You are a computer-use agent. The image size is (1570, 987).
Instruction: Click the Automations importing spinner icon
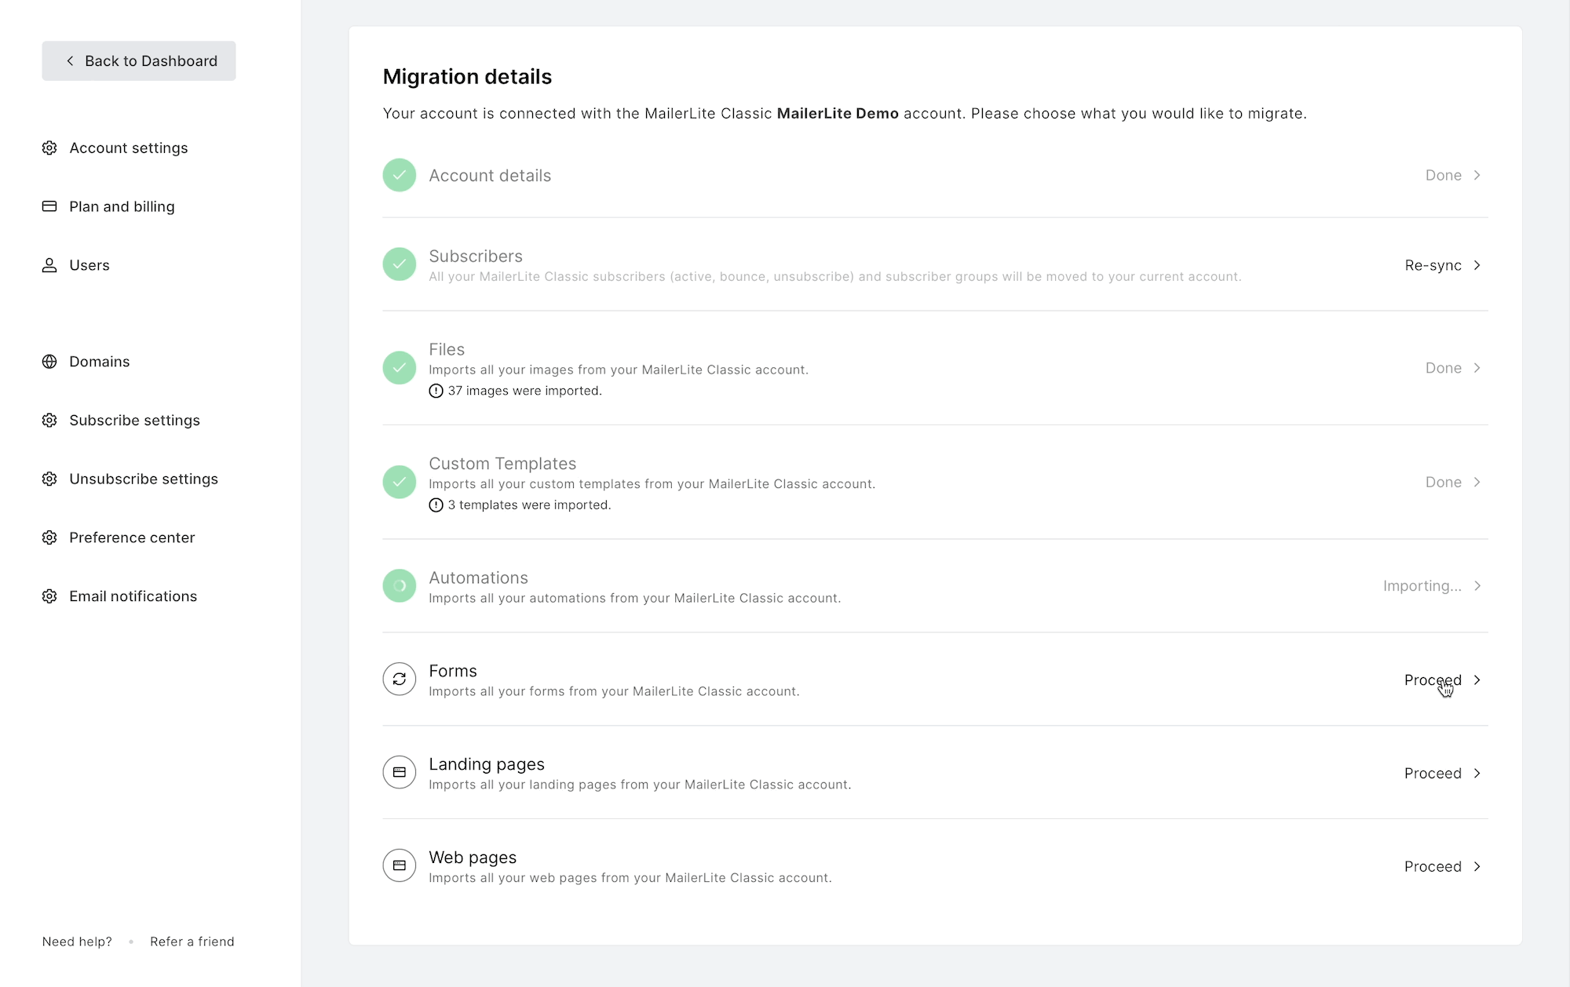[x=399, y=586]
